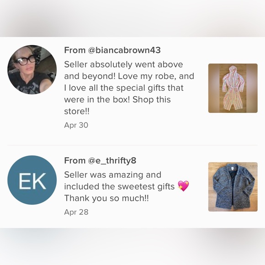Image resolution: width=265 pixels, height=265 pixels.
Task: View the gray jacket listing thumbnail
Action: (x=233, y=187)
